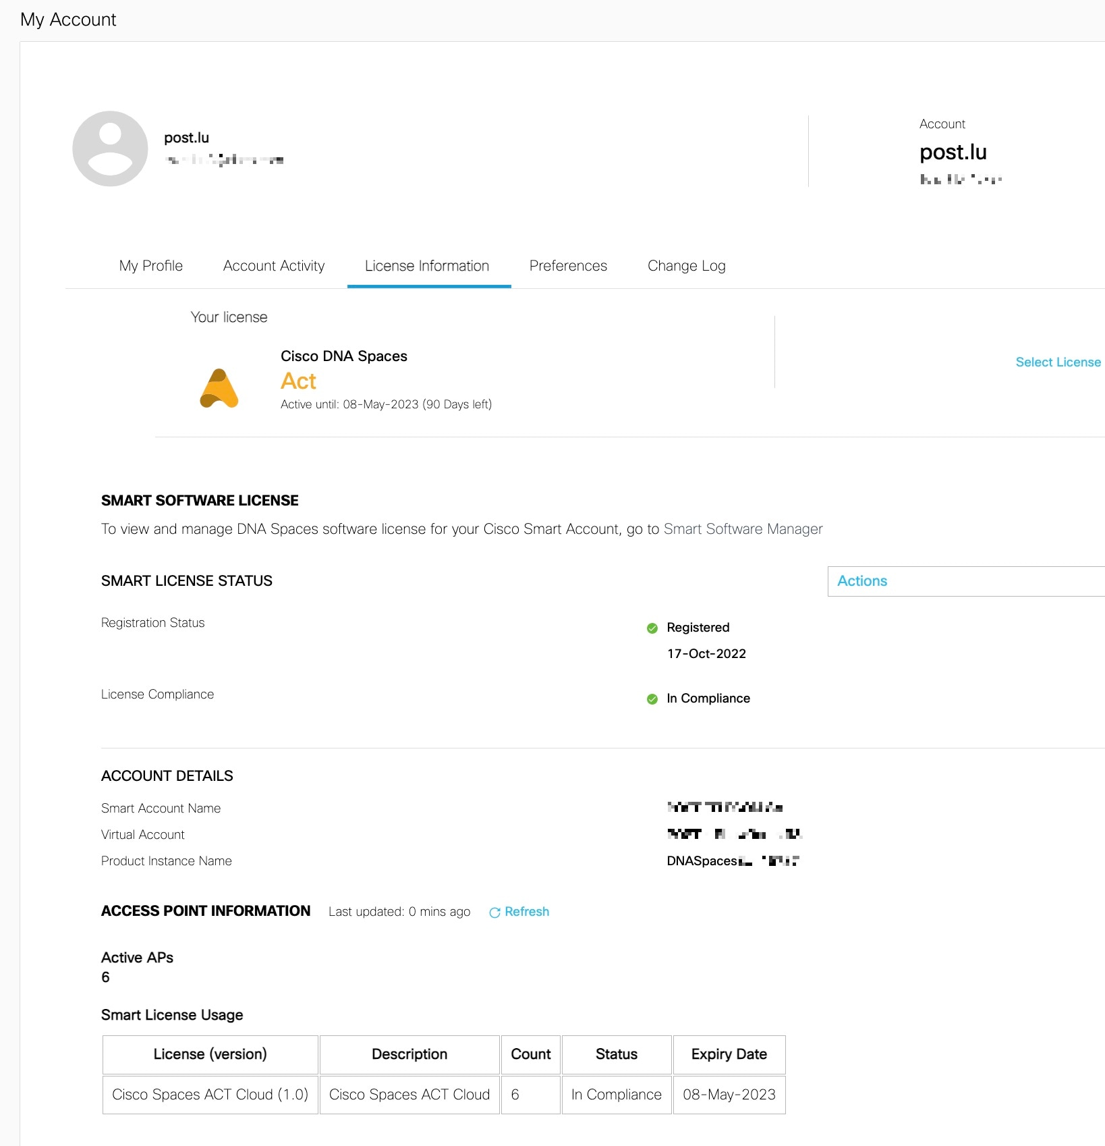
Task: View the Change Log tab
Action: (x=686, y=266)
